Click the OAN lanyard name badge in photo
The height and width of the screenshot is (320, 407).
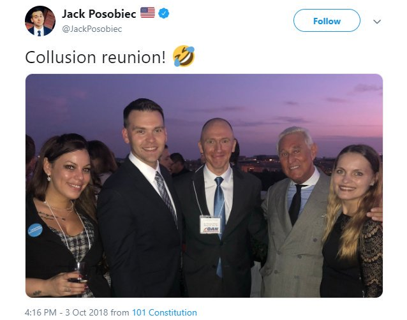[x=211, y=225]
